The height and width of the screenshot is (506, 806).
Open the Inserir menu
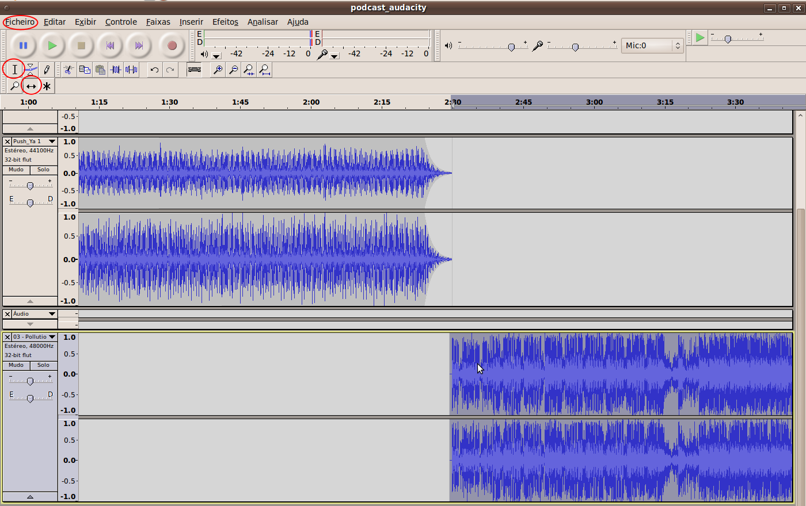coord(191,22)
